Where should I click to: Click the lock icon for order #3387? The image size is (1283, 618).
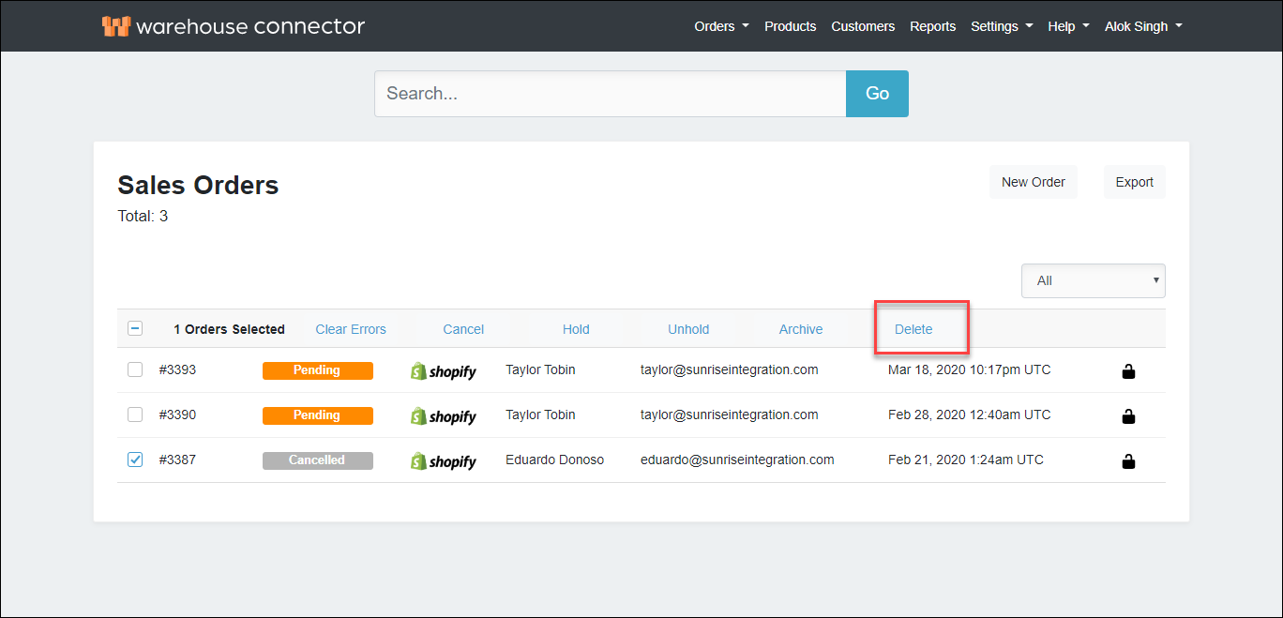pyautogui.click(x=1128, y=460)
